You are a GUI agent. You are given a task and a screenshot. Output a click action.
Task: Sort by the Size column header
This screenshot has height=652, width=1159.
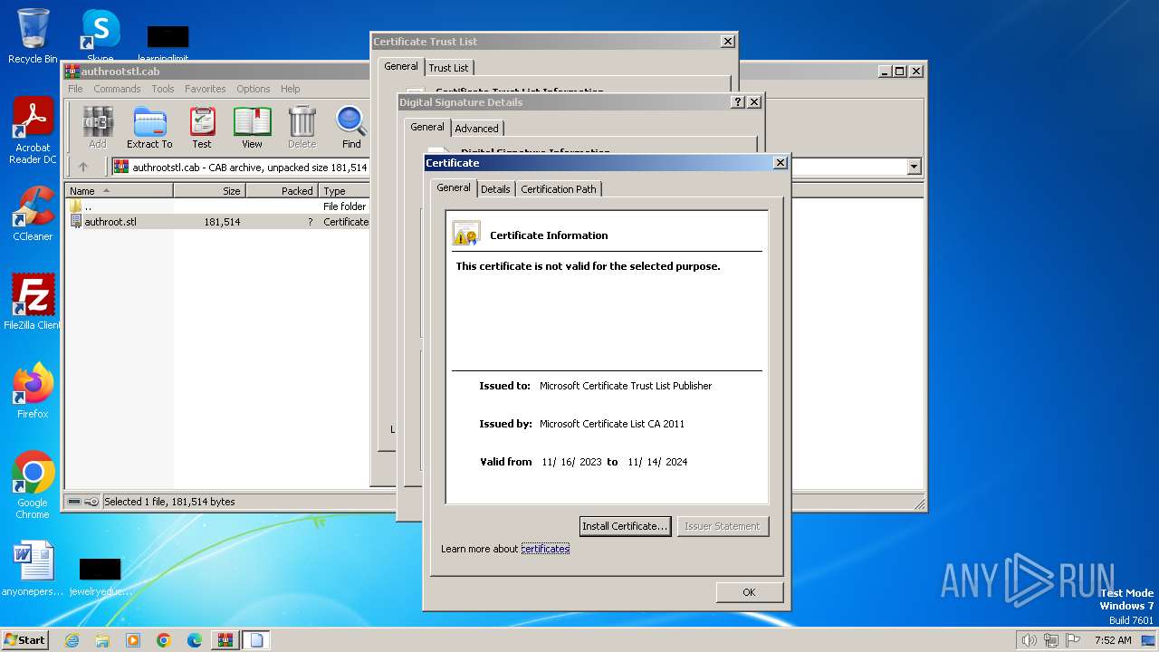tap(210, 190)
